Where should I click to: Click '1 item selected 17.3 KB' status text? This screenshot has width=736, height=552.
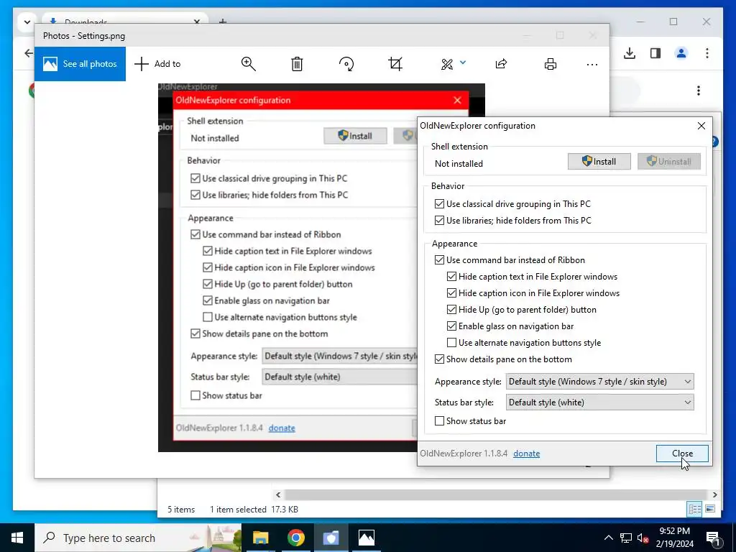point(254,510)
